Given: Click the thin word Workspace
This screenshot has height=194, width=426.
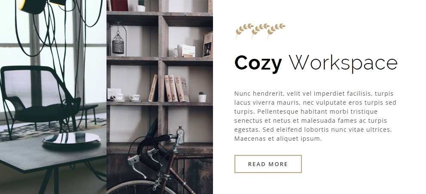Looking at the screenshot, I should tap(343, 63).
